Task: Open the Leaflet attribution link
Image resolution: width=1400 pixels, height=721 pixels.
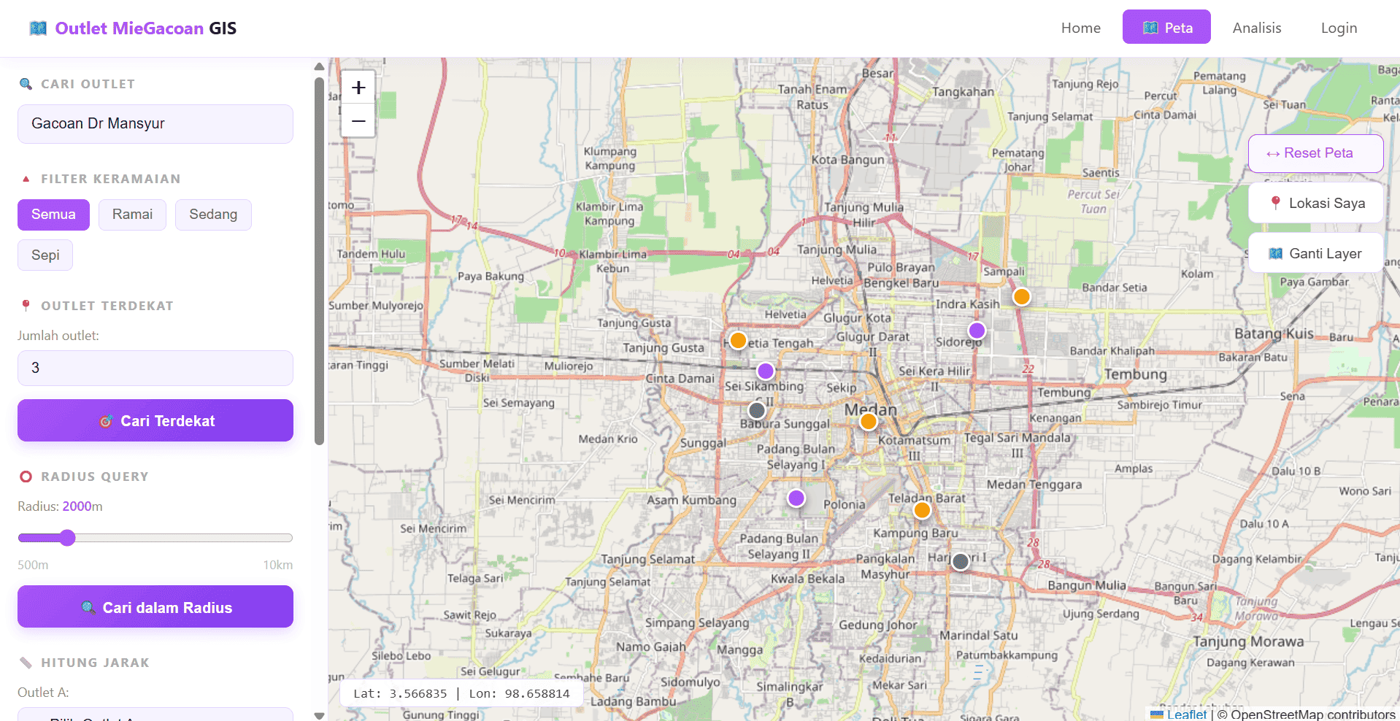Action: tap(1186, 714)
